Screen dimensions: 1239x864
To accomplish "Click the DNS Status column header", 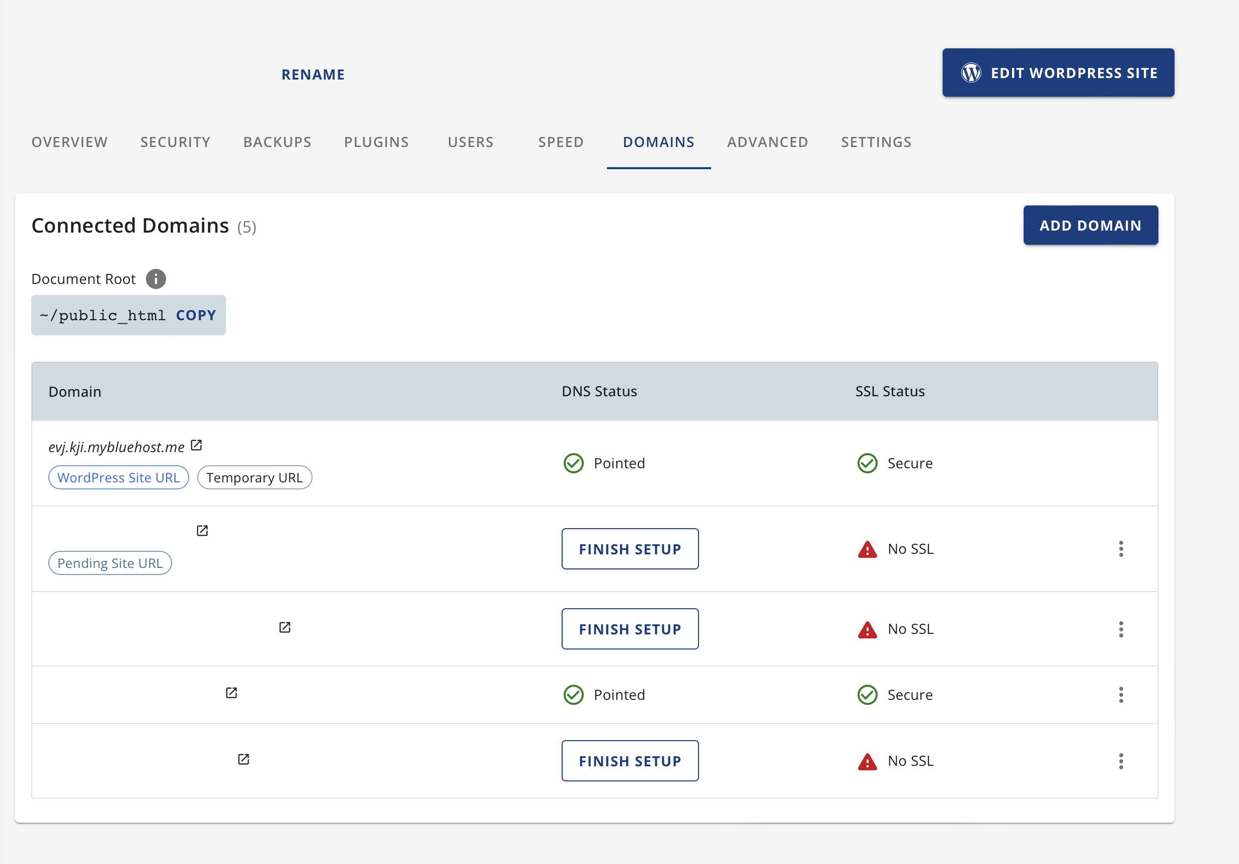I will point(599,392).
